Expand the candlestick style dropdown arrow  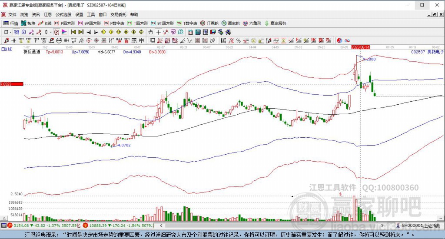click(x=50, y=32)
